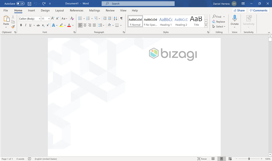The image size is (272, 161).
Task: Open the Select dropdown in Editing
Action: [219, 26]
